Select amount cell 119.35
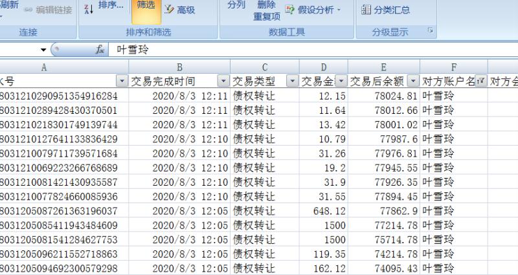This screenshot has height=275, width=518. click(x=323, y=254)
